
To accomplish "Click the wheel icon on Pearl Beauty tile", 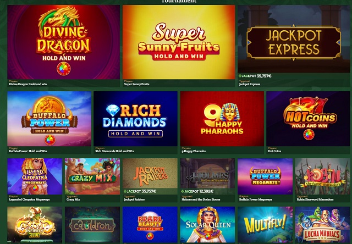I will 150,236.
